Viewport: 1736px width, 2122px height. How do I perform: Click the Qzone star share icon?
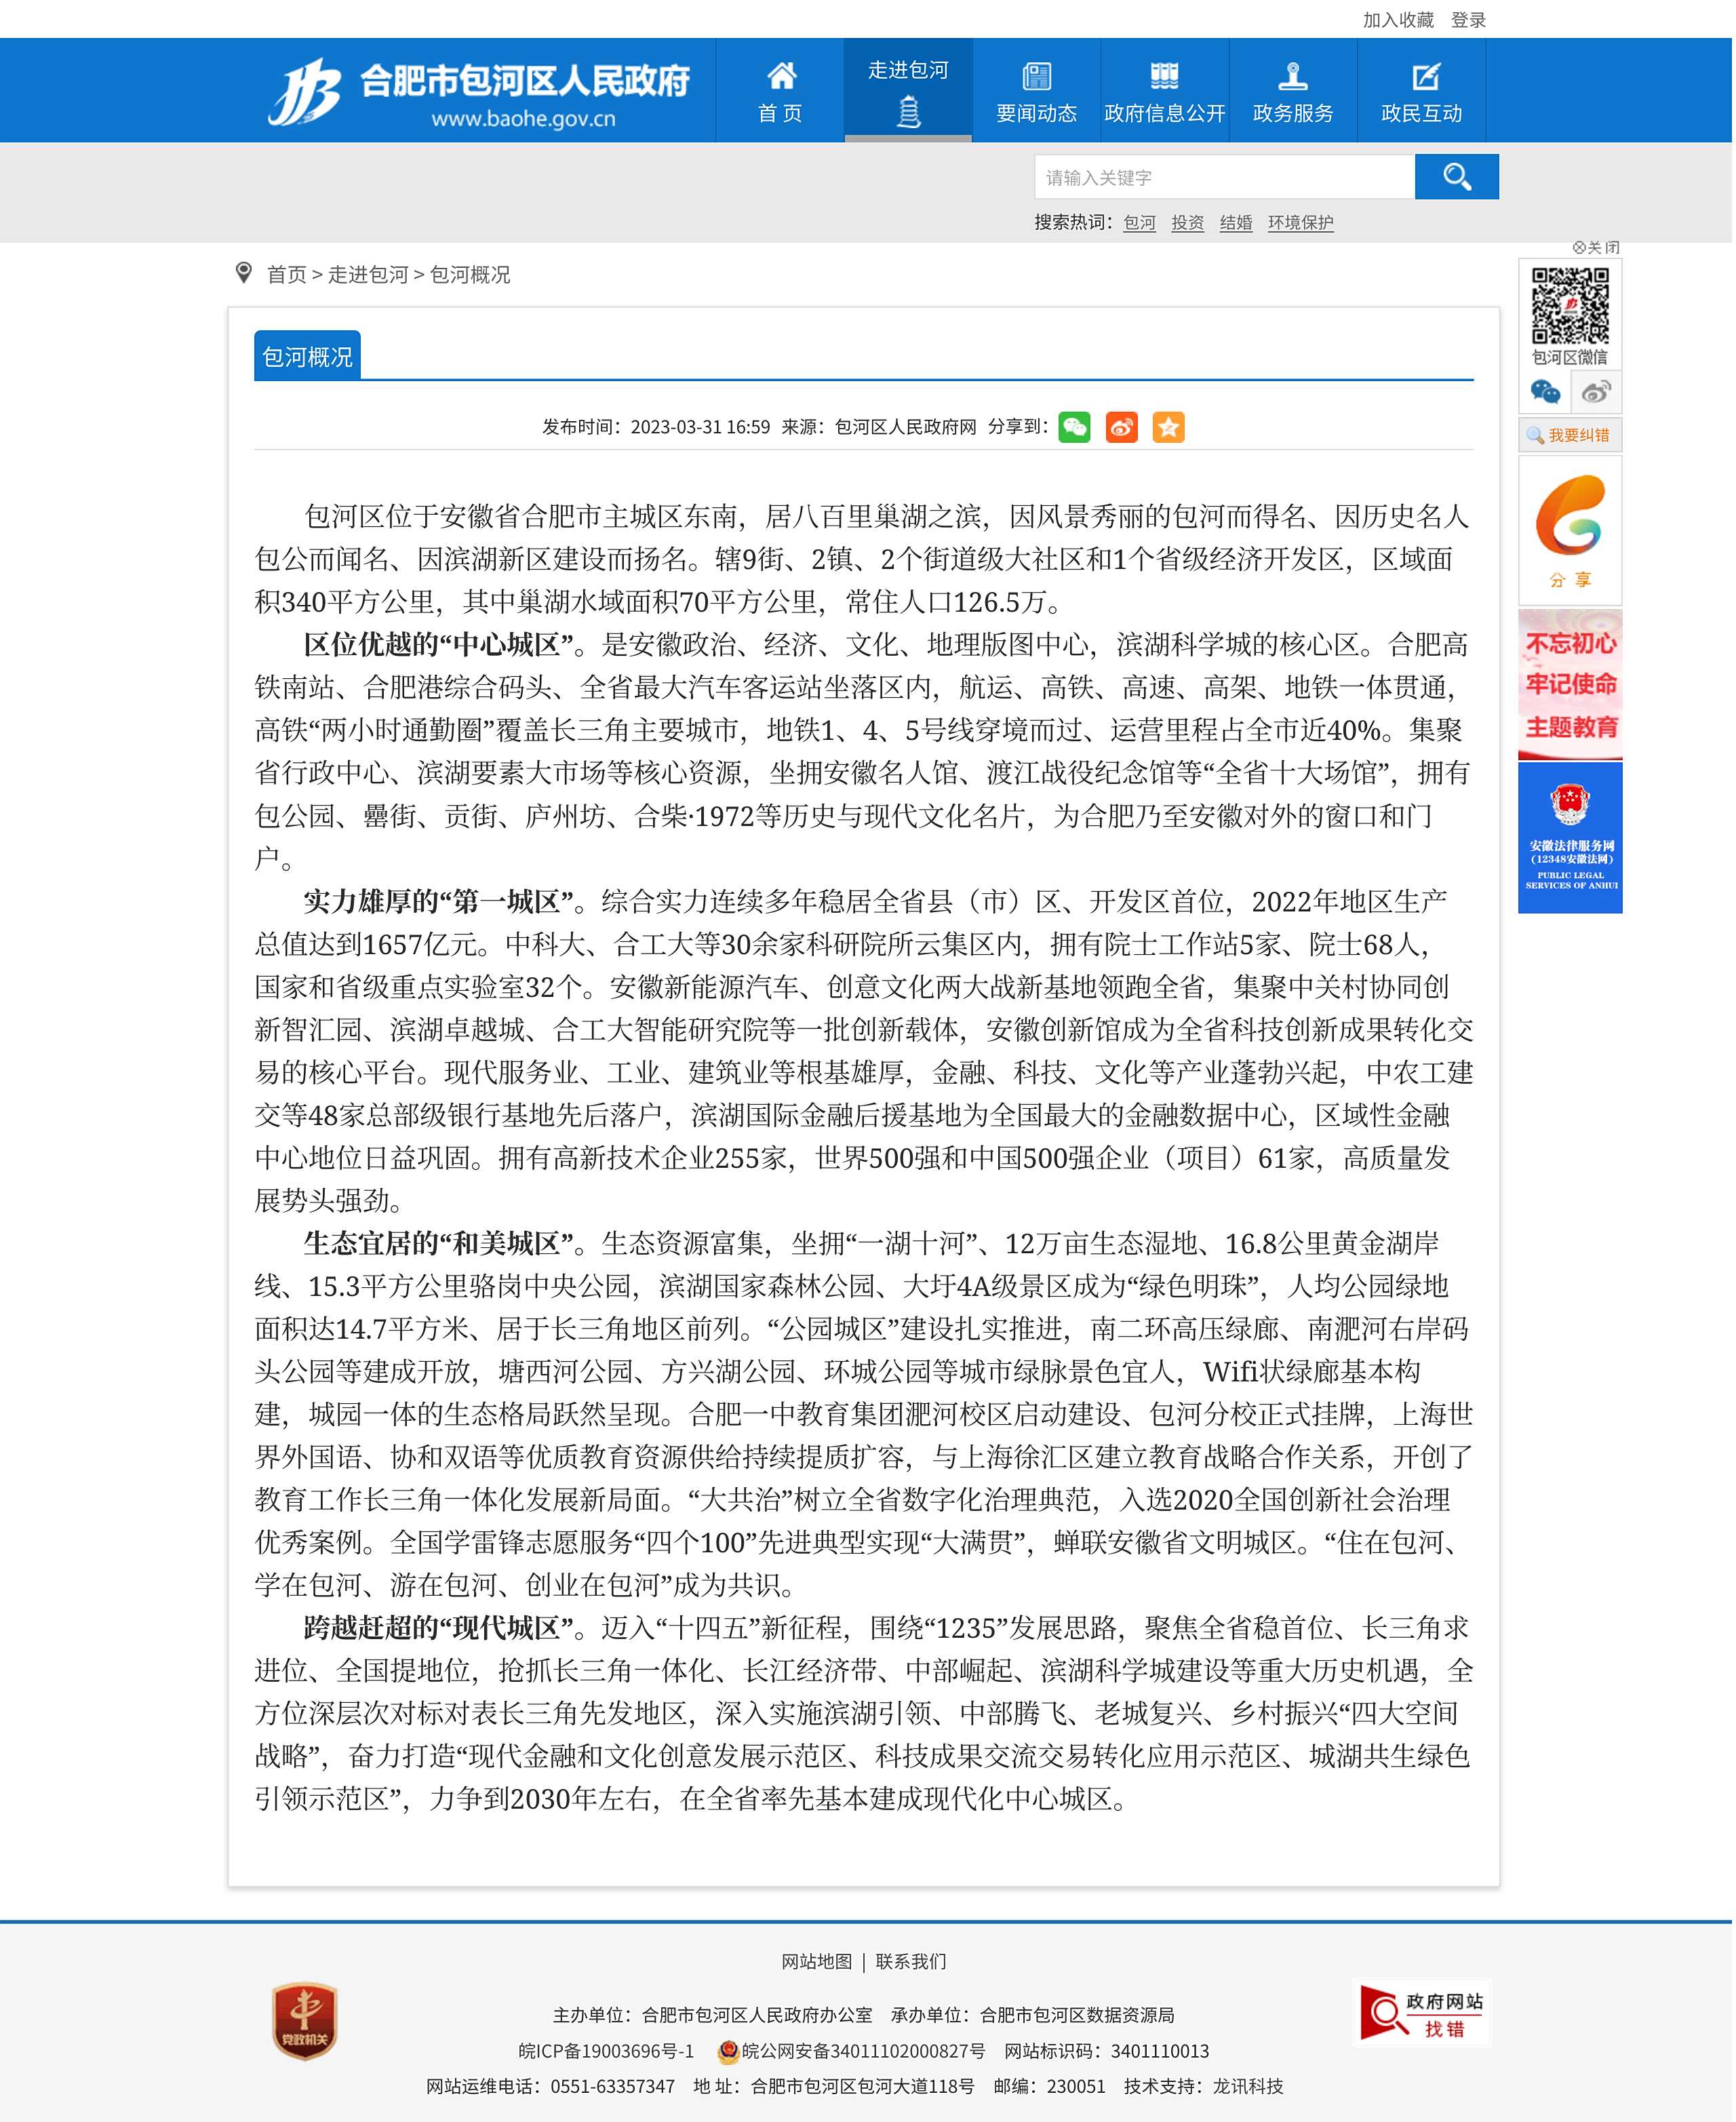tap(1168, 428)
